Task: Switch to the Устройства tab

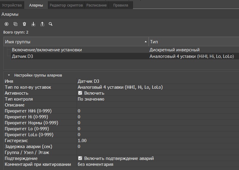Action: (12, 5)
